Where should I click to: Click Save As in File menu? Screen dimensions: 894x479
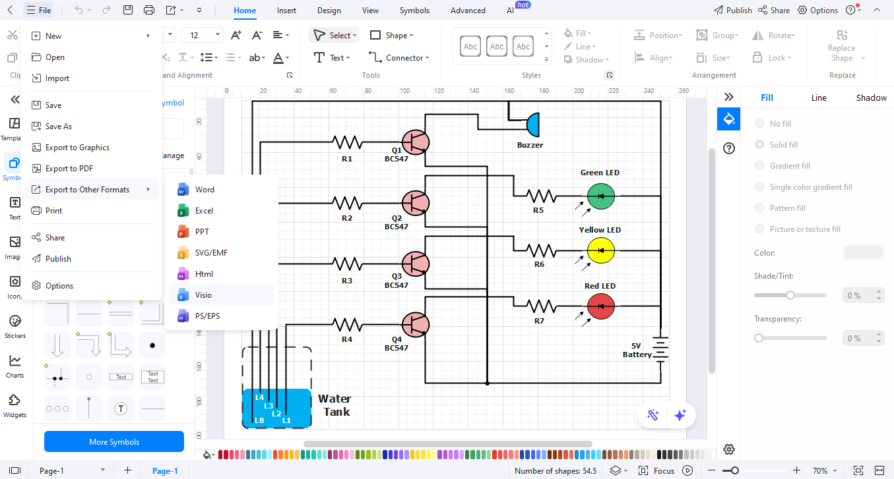click(x=92, y=127)
